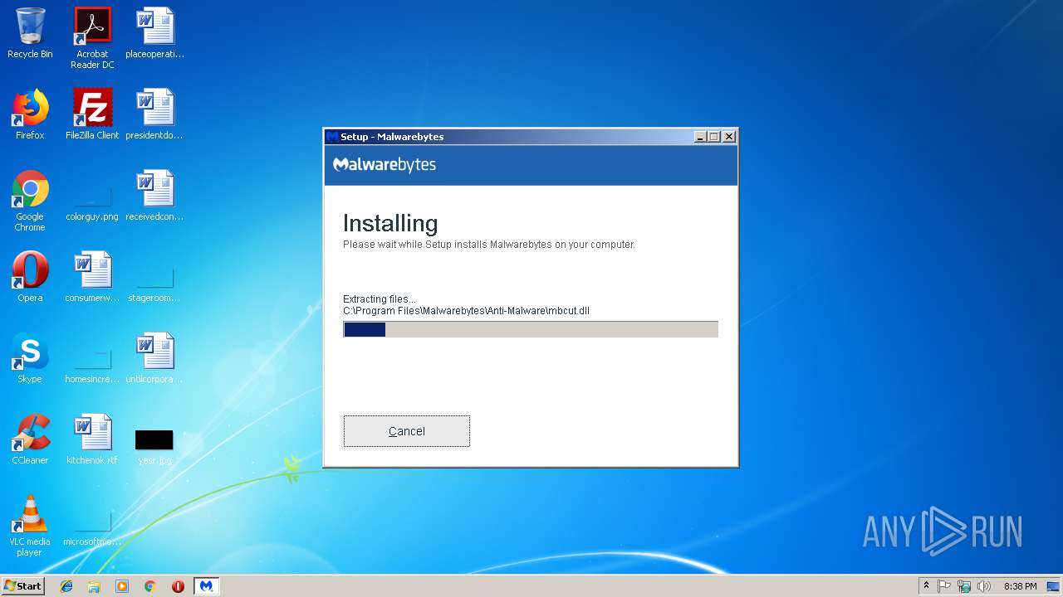Screen dimensions: 1063x597
Task: Cancel the Malwarebytes installation
Action: [407, 431]
